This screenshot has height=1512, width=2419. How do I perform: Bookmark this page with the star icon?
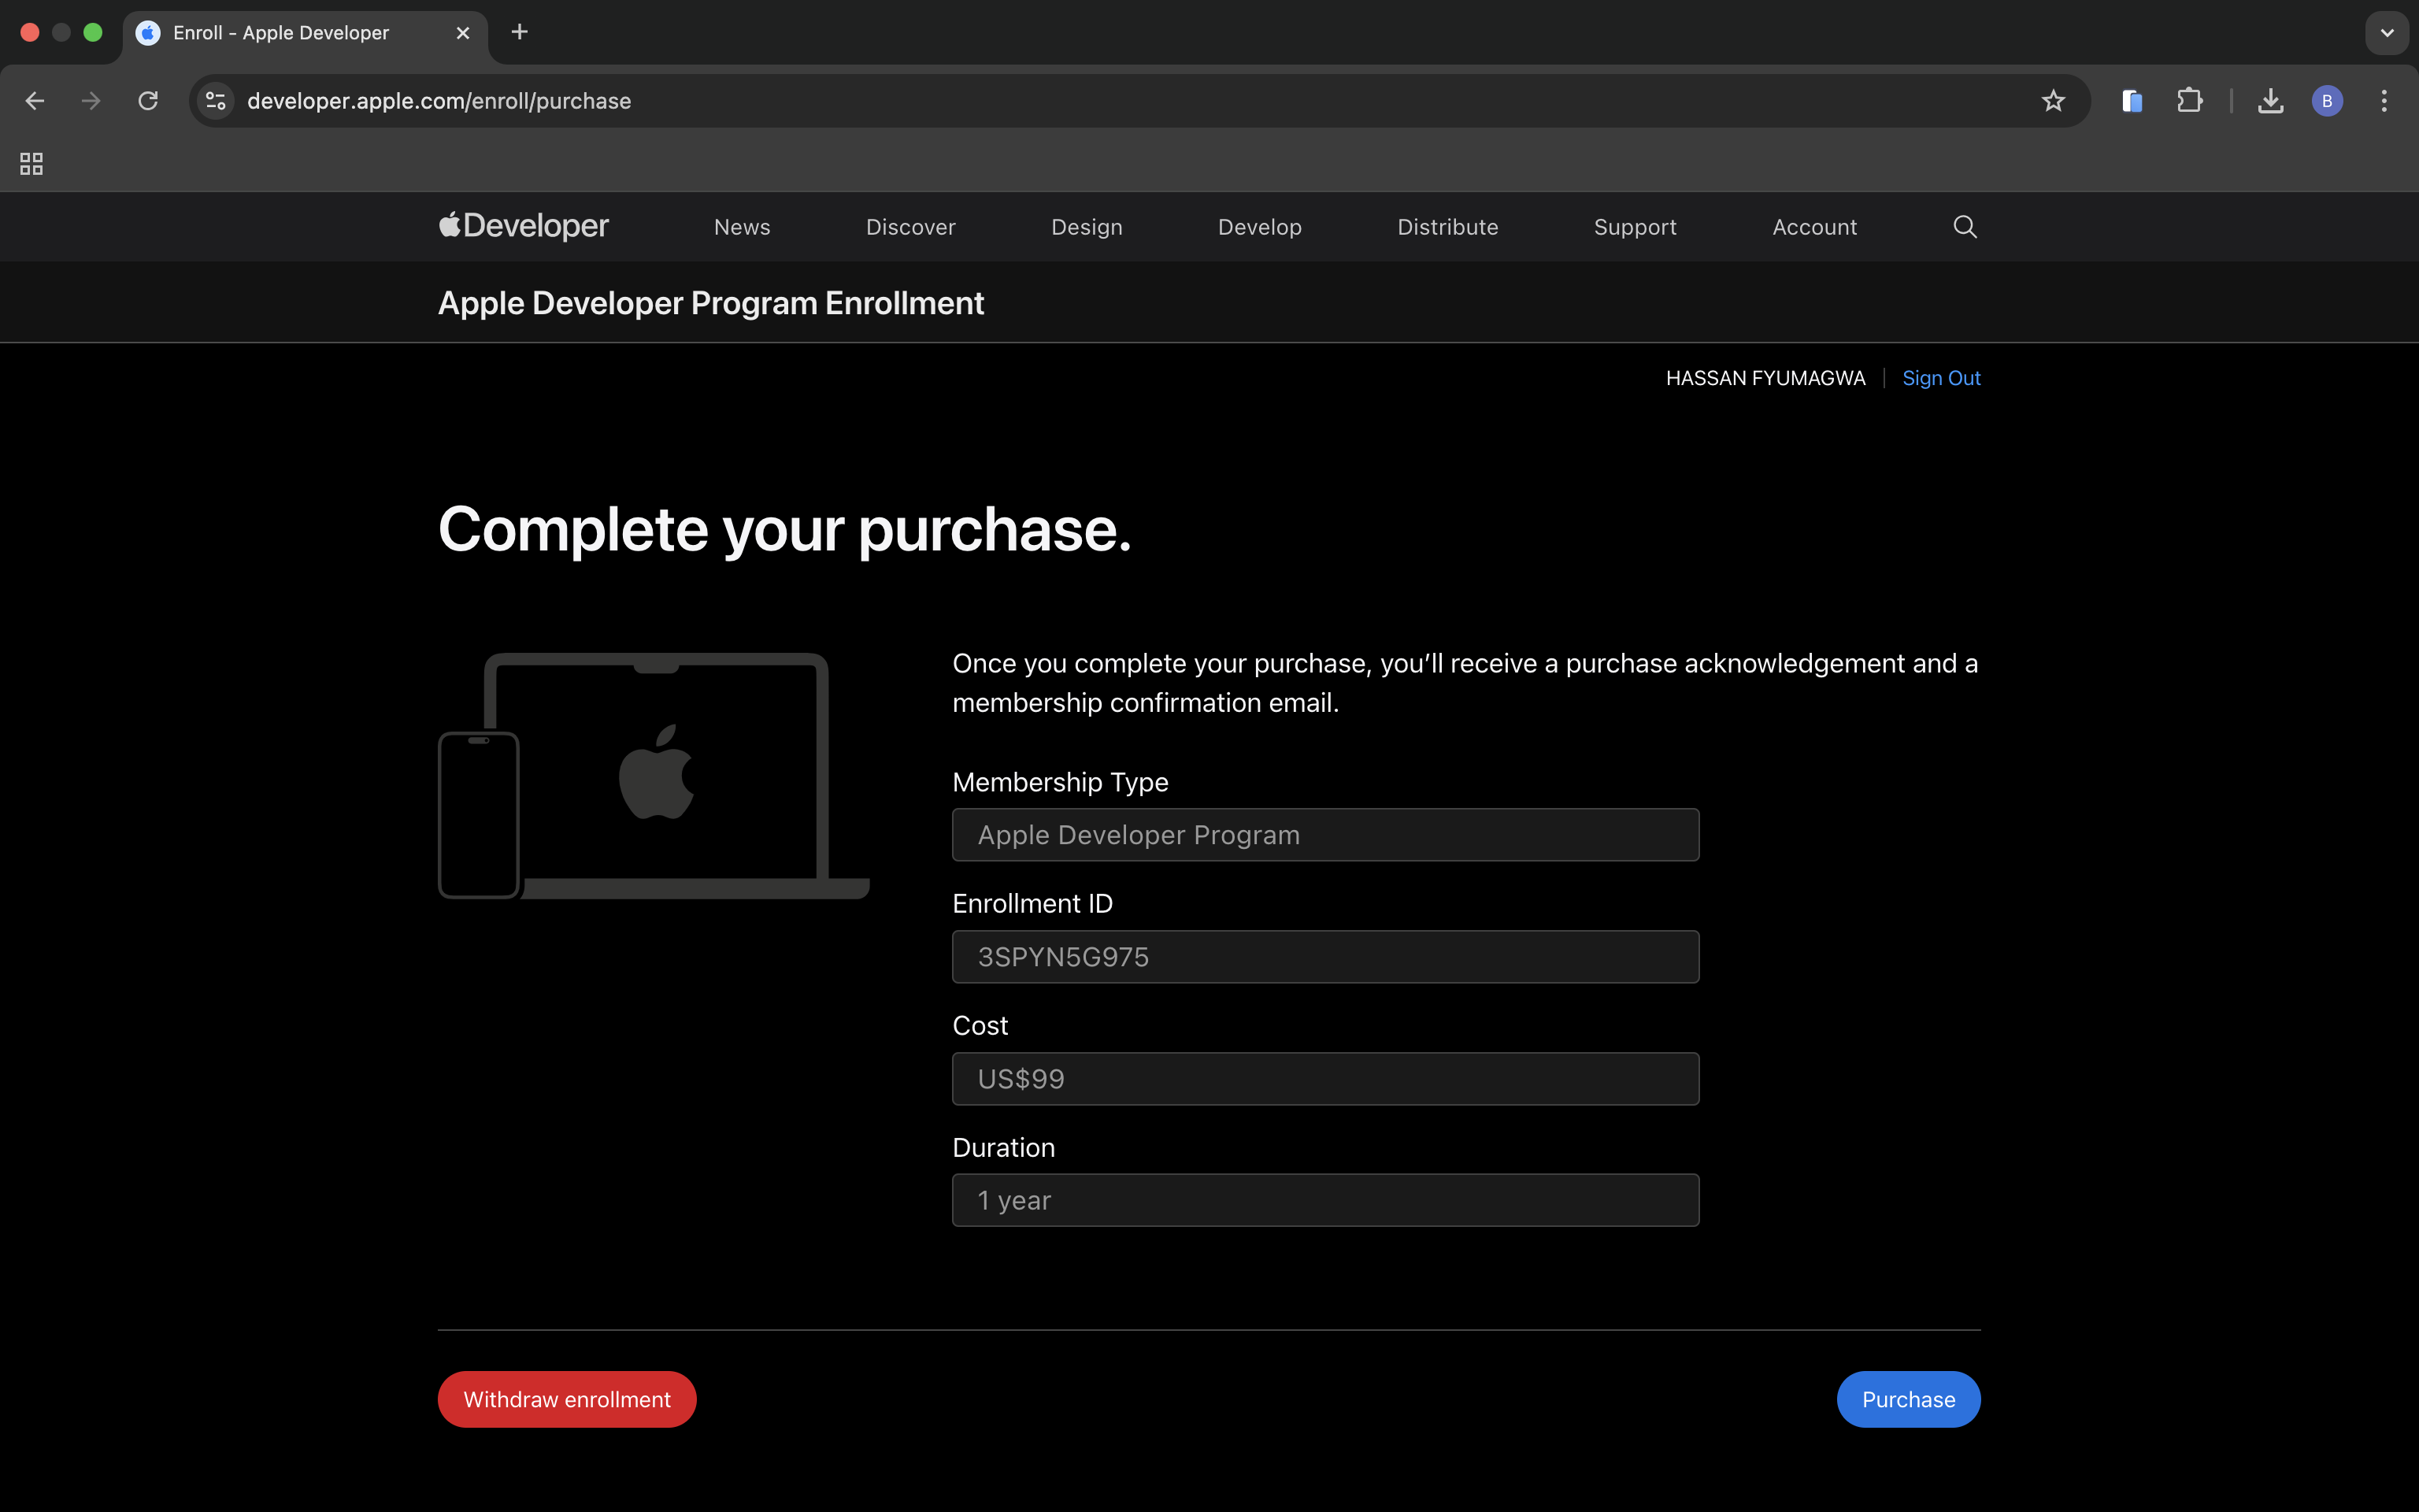tap(2053, 101)
